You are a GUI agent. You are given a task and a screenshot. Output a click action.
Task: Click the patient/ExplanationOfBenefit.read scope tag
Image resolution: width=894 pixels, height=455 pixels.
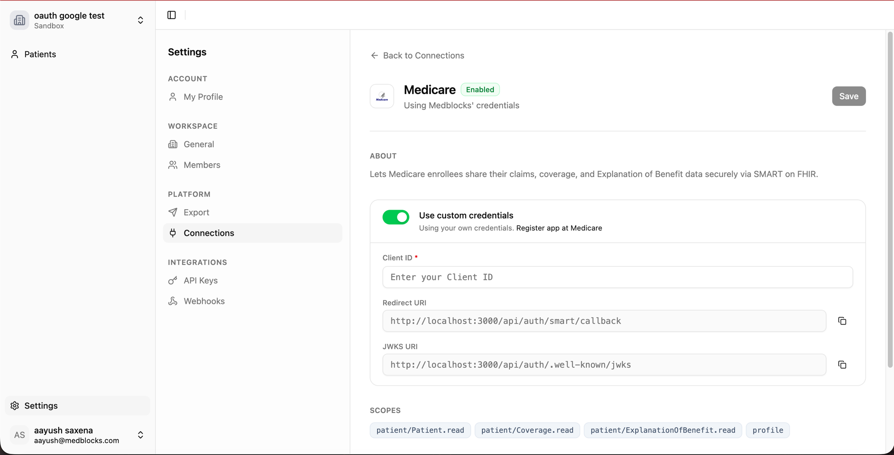[x=662, y=430]
